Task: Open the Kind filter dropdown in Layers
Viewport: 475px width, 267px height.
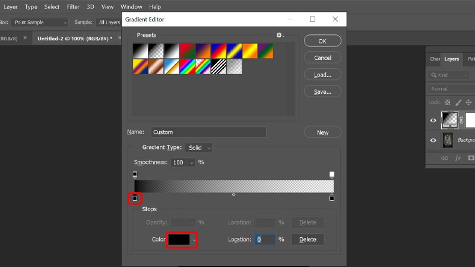Action: tap(449, 75)
